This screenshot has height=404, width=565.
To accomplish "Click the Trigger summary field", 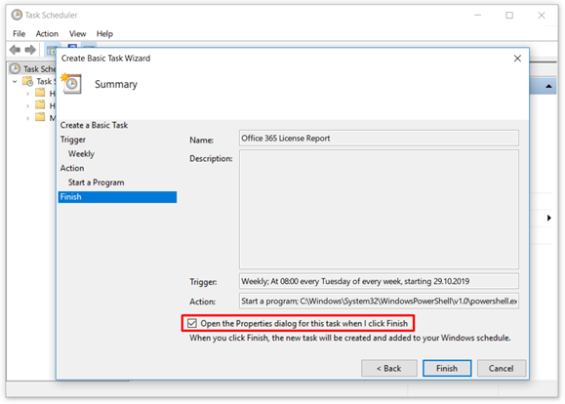I will (379, 281).
